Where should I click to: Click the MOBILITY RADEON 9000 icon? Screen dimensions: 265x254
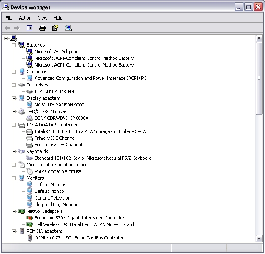[x=30, y=105]
